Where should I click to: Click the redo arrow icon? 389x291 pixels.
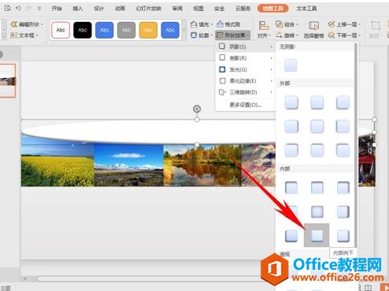click(28, 9)
